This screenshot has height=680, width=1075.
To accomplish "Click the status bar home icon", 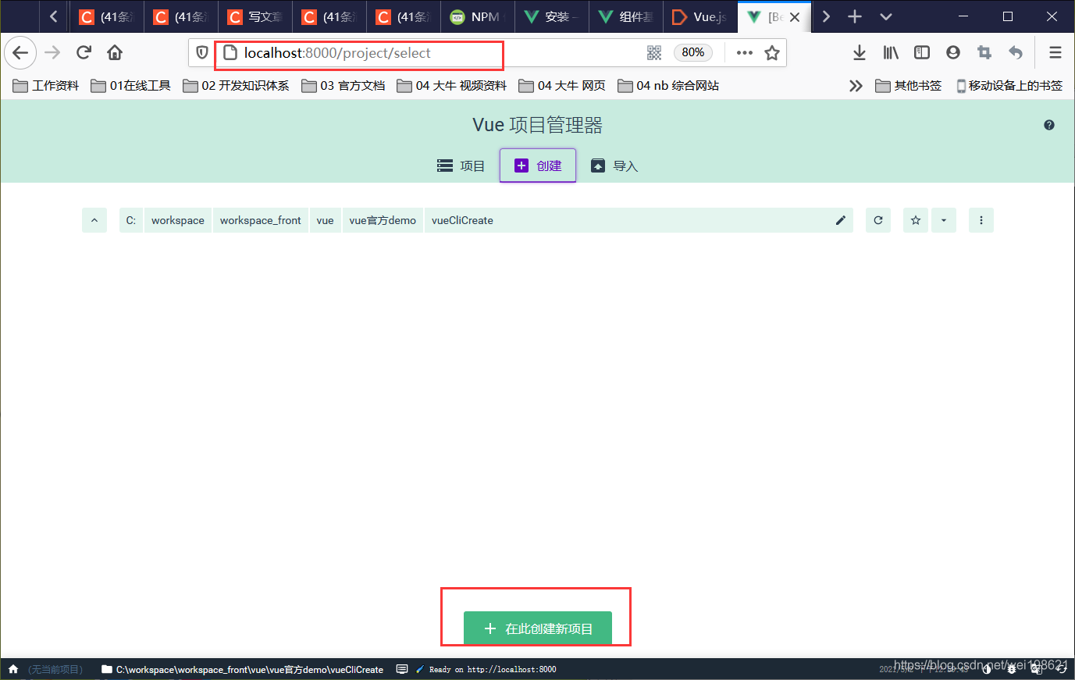I will tap(13, 669).
